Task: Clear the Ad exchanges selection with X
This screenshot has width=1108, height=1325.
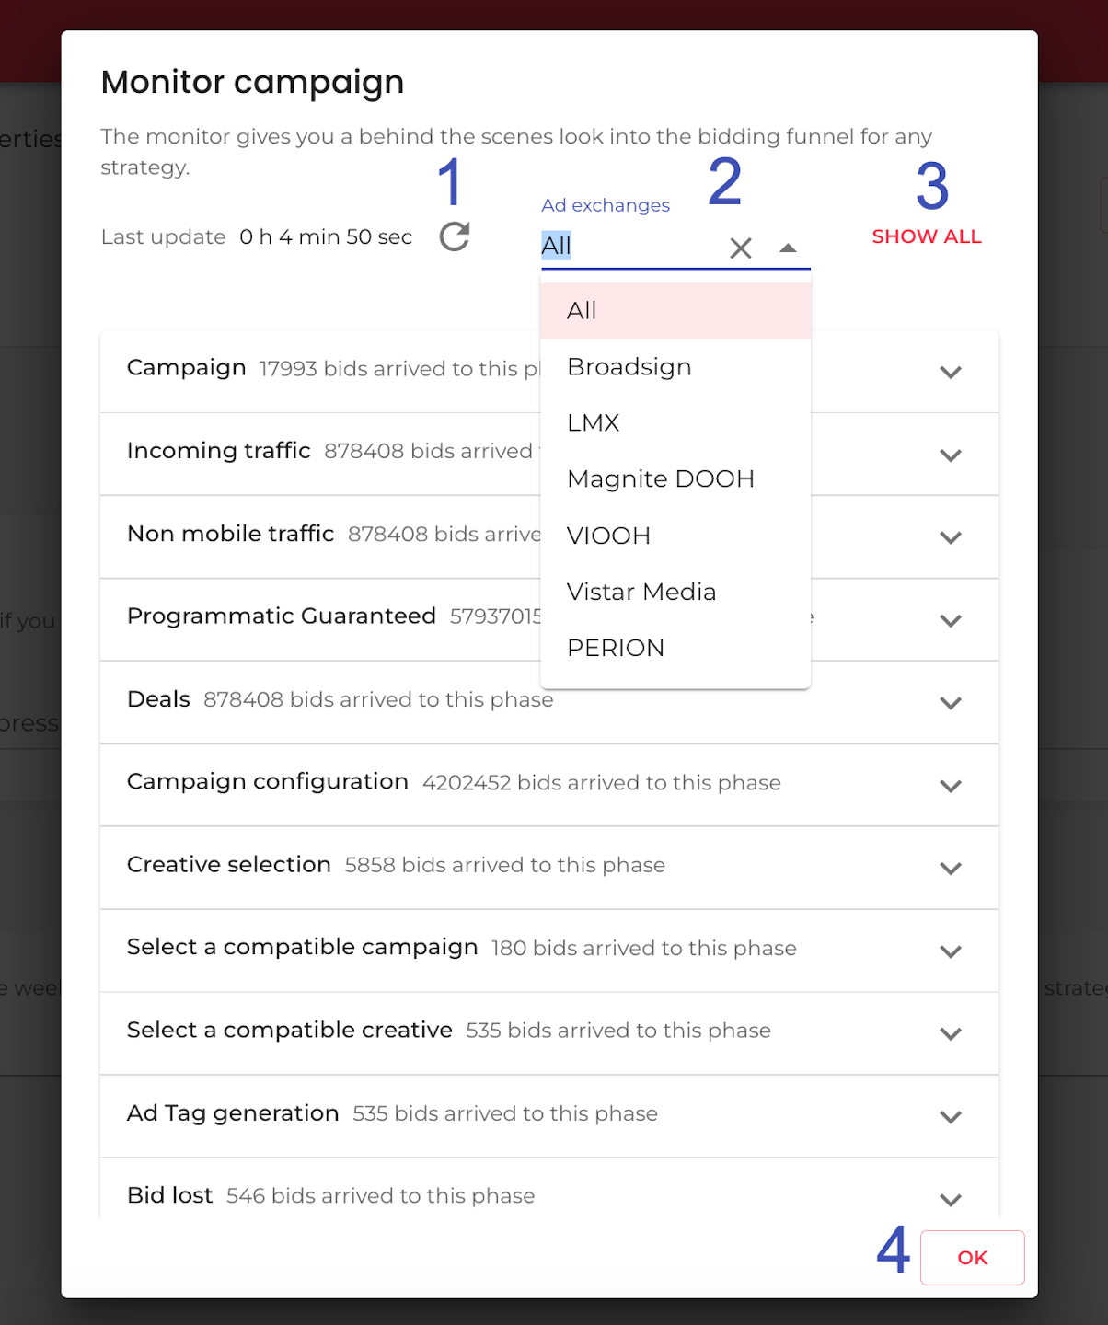Action: click(741, 248)
